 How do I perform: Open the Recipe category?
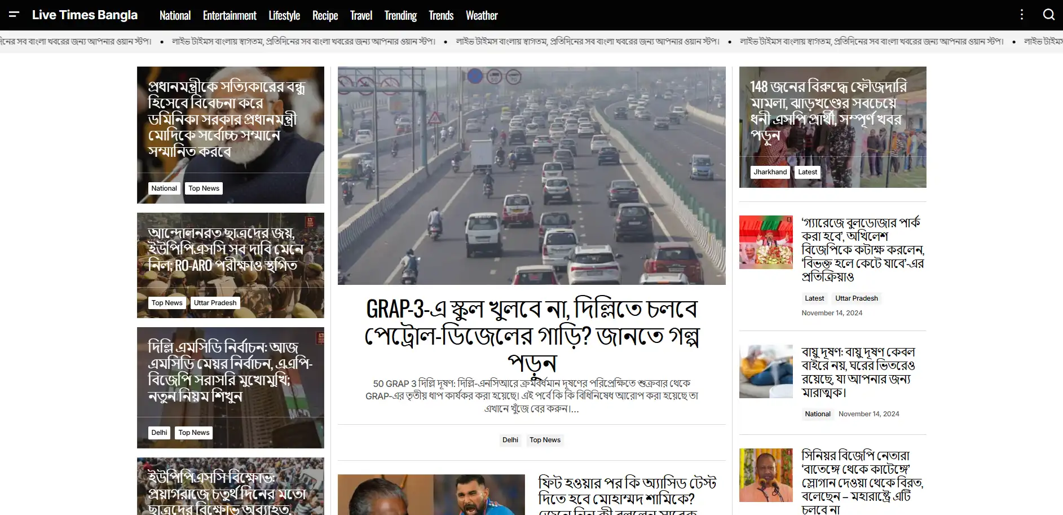pos(325,16)
